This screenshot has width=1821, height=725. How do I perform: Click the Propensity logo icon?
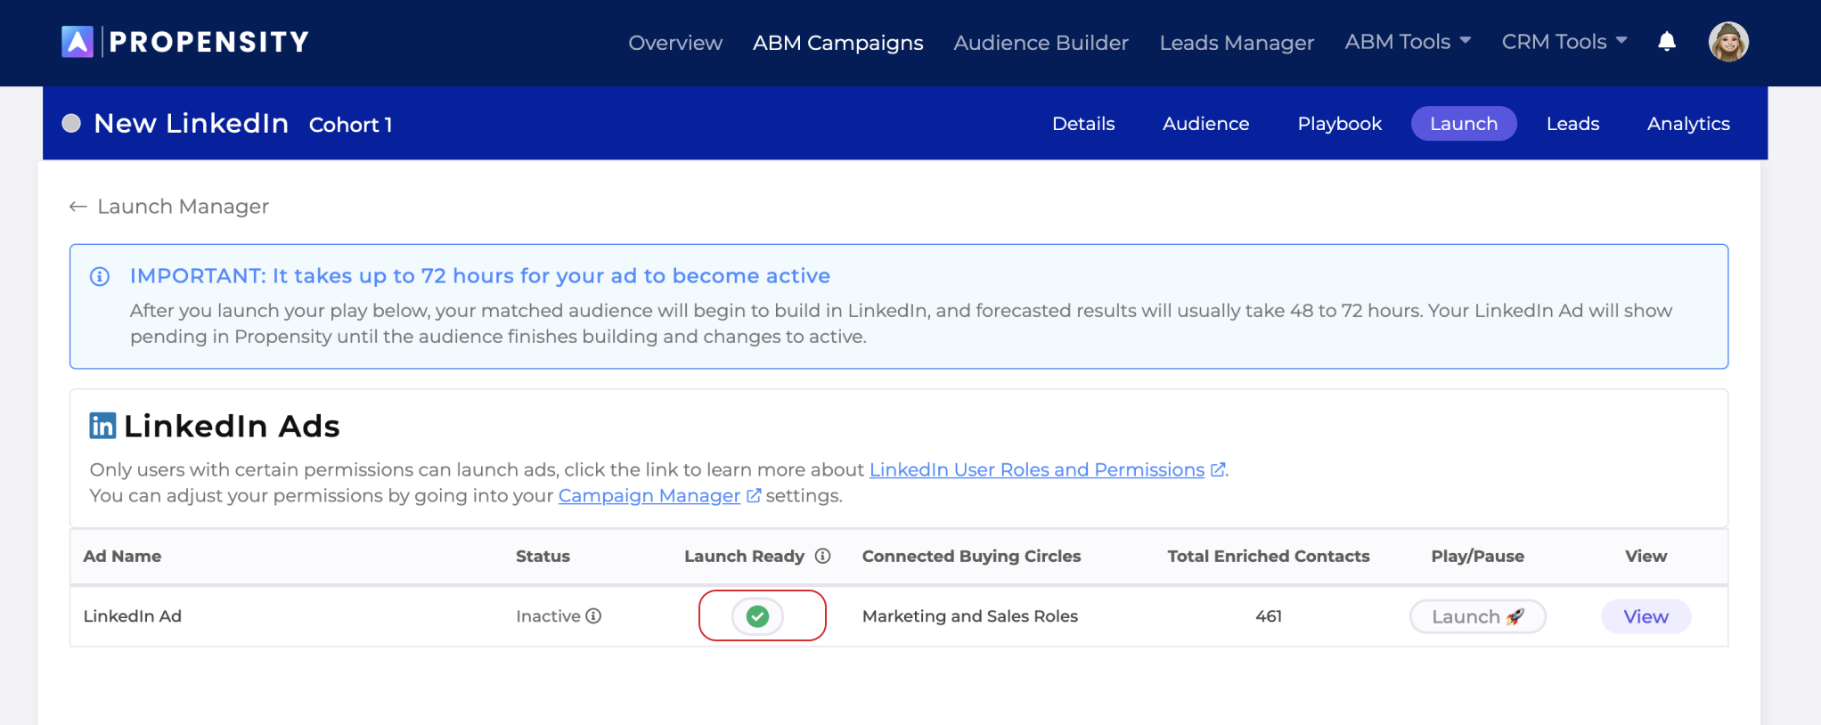pos(78,42)
